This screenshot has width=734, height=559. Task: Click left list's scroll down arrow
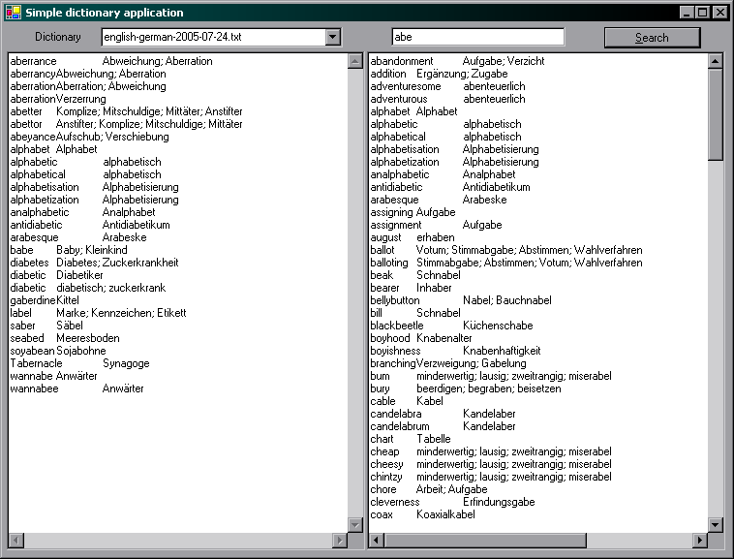[x=355, y=525]
